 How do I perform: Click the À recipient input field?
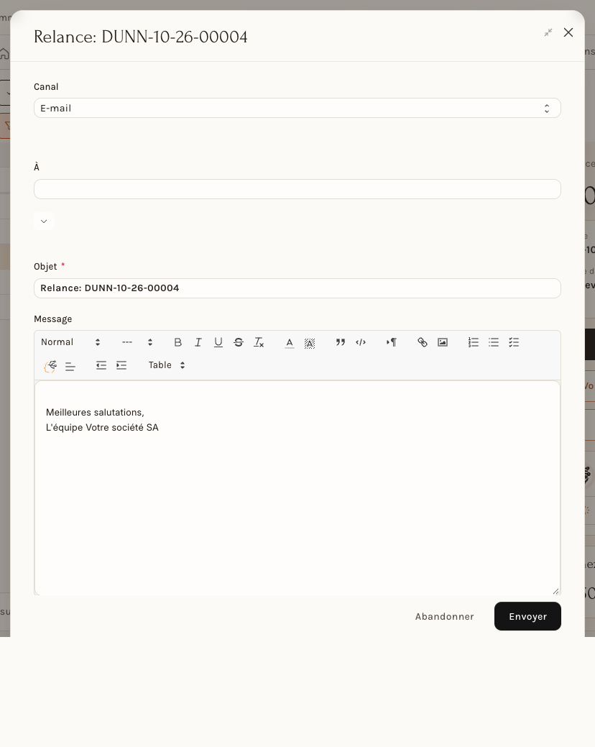pos(297,189)
